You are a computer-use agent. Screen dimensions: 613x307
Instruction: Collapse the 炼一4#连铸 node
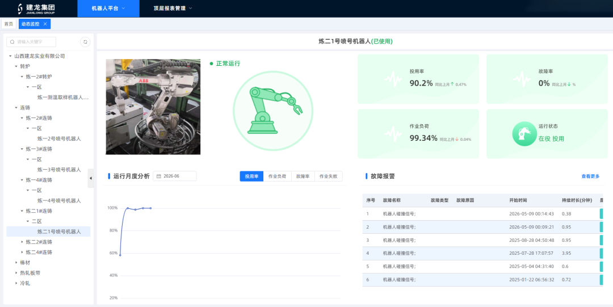(x=22, y=180)
